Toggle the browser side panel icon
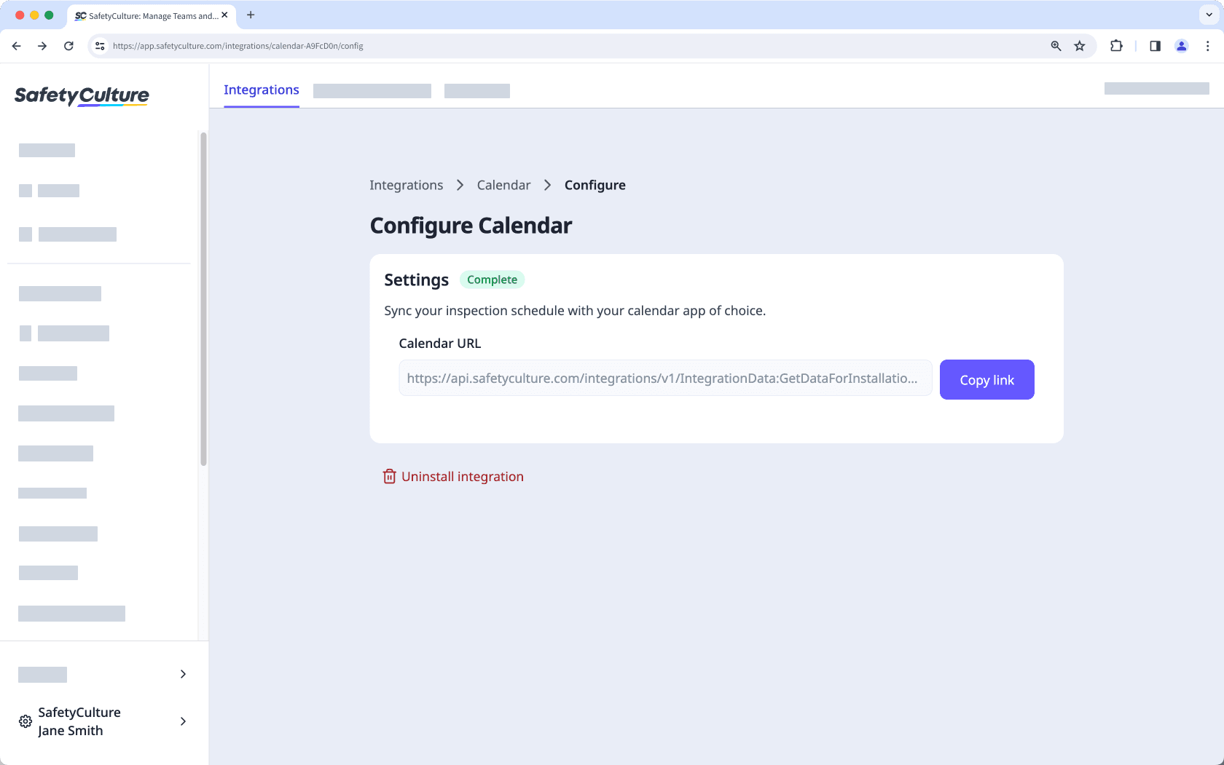This screenshot has width=1224, height=765. point(1155,45)
